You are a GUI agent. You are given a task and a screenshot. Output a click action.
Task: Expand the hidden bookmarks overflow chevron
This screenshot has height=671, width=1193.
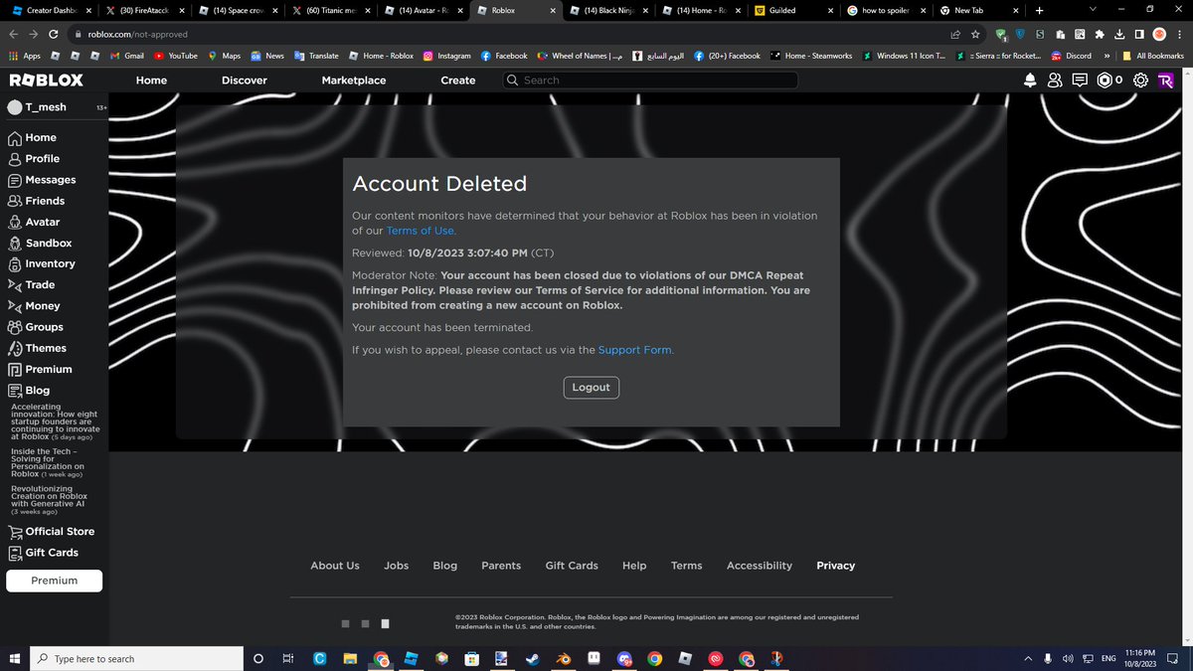pyautogui.click(x=1107, y=56)
